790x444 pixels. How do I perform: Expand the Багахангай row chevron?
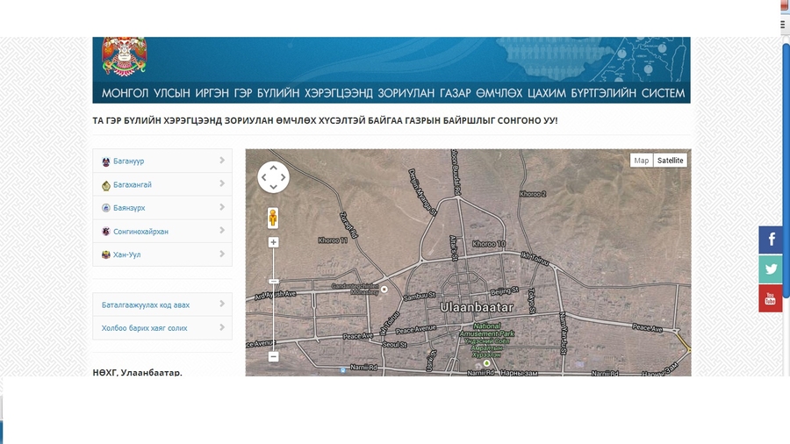point(222,183)
